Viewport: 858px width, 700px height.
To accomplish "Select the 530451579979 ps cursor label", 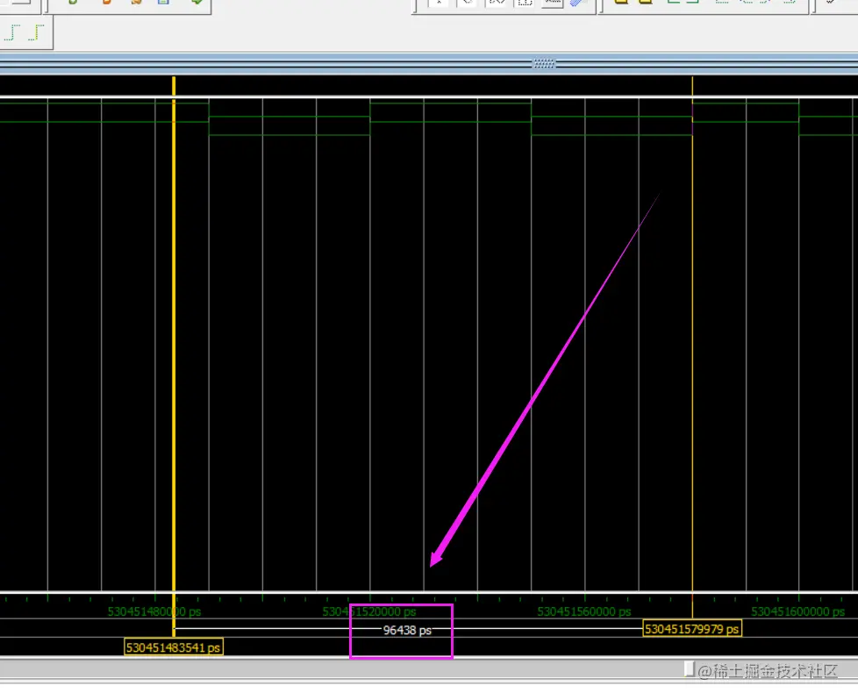I will pyautogui.click(x=692, y=629).
